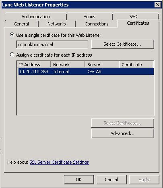Click the Network column header

click(68, 65)
